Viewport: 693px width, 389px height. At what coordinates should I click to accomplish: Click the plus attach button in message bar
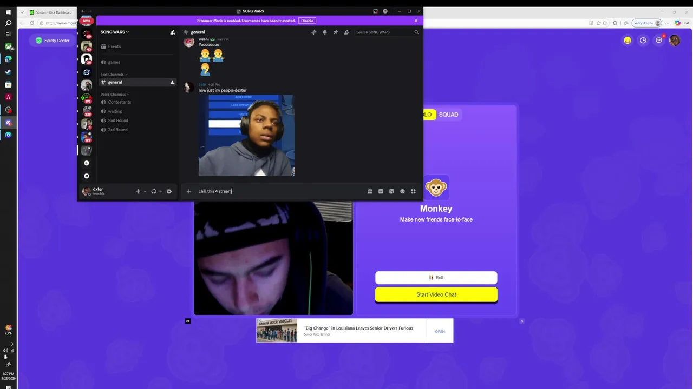pyautogui.click(x=189, y=191)
